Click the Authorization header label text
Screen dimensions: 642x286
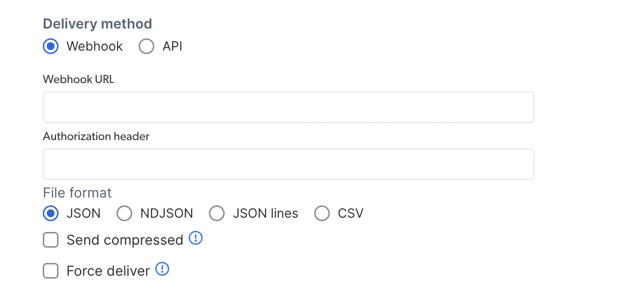point(96,136)
